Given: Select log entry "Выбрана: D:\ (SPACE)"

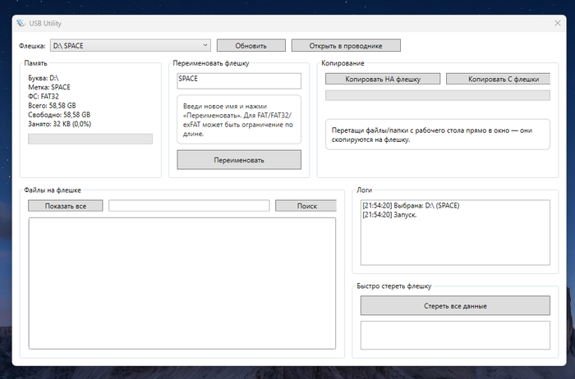Looking at the screenshot, I should coord(411,205).
